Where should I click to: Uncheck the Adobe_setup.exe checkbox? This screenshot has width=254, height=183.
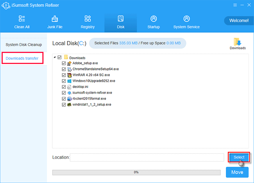point(64,63)
